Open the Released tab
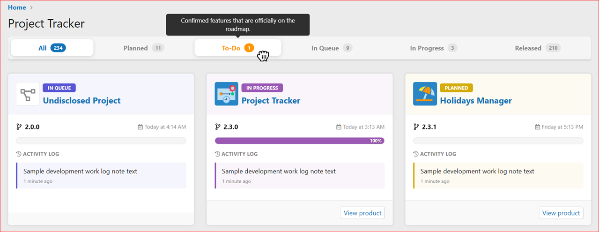Viewport: 599px width, 232px height. [538, 48]
